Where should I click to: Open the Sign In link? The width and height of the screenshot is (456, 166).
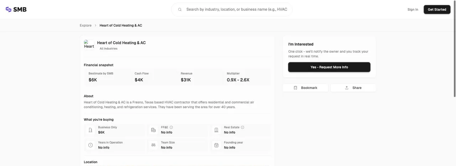pyautogui.click(x=413, y=10)
